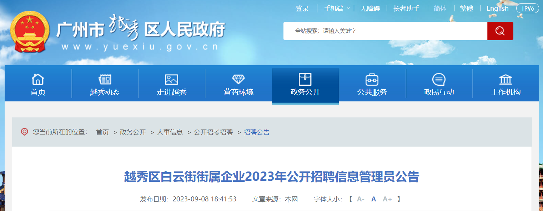543x211 pixels.
Task: Open the 营商环境 navigation tab
Action: tap(238, 83)
